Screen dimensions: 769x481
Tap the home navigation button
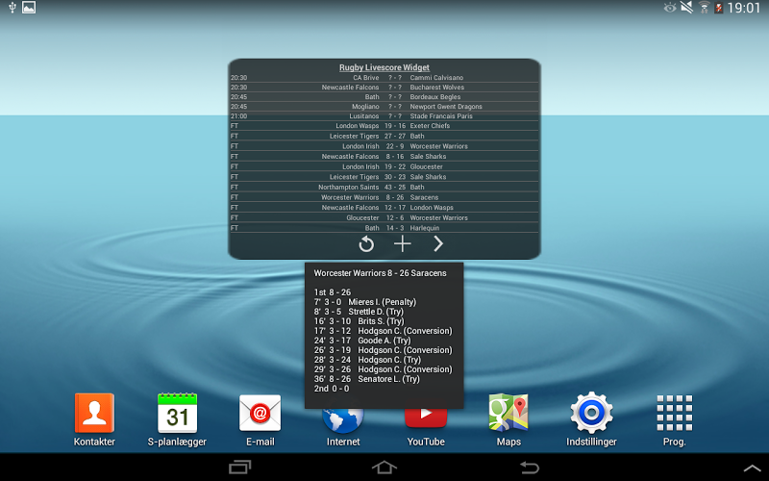384,467
